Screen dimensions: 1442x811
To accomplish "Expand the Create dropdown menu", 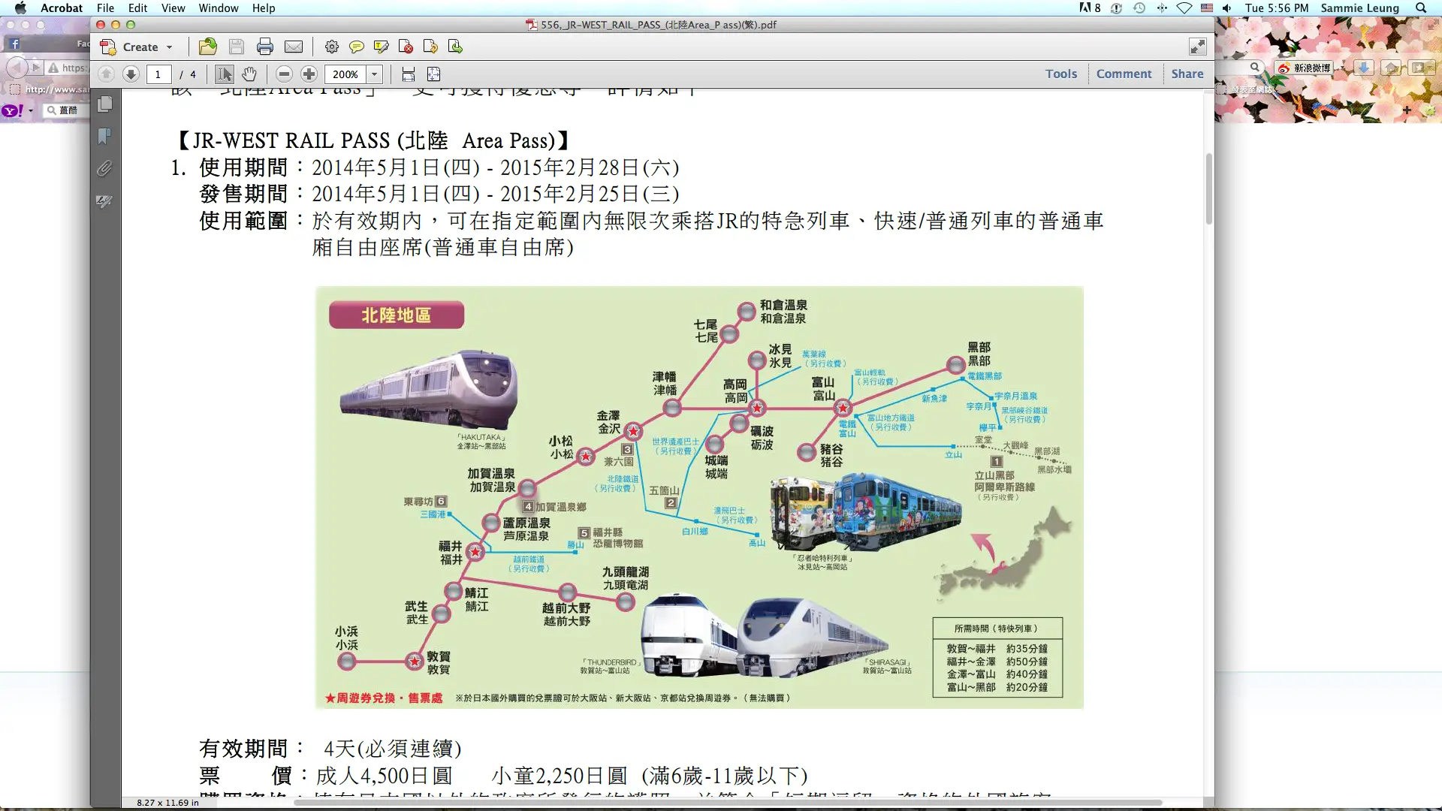I will (x=169, y=47).
